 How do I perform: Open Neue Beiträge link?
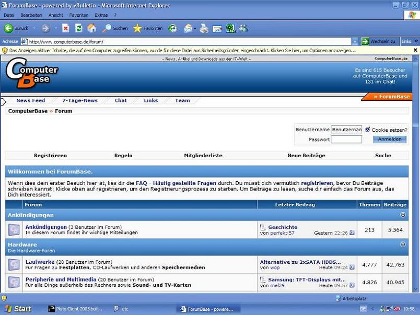coord(306,155)
